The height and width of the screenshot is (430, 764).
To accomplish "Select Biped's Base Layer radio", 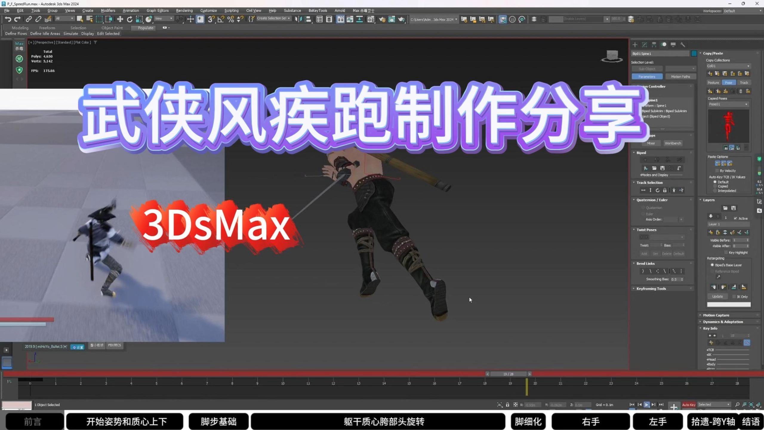I will [712, 265].
